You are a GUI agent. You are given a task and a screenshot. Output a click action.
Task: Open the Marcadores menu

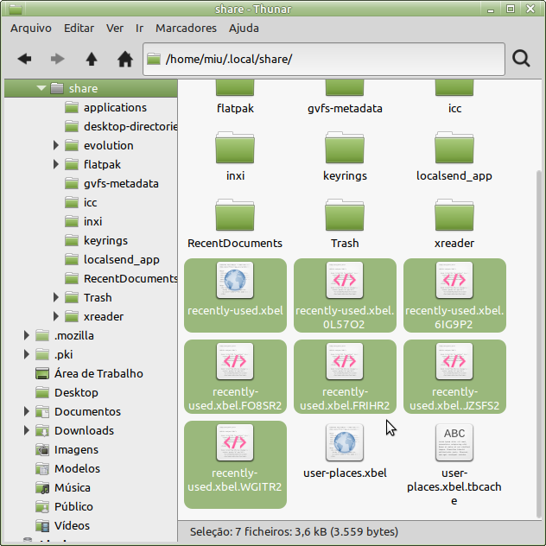186,28
